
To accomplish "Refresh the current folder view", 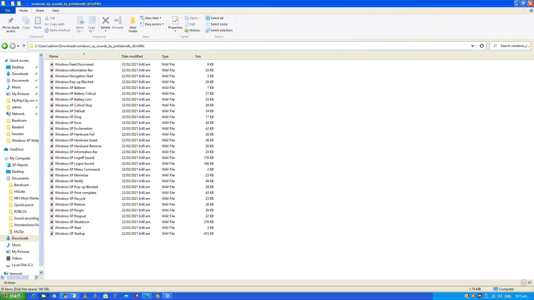I will pyautogui.click(x=482, y=46).
